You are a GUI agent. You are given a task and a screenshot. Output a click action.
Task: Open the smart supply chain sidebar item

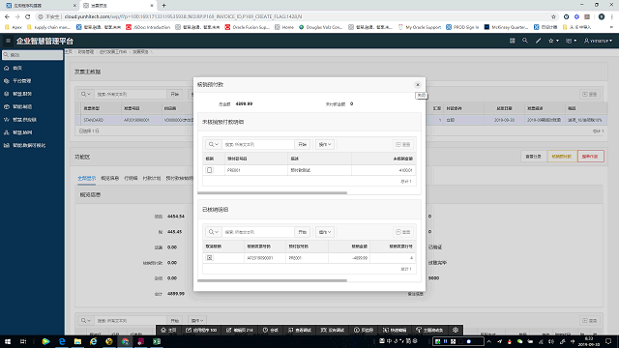tap(24, 120)
